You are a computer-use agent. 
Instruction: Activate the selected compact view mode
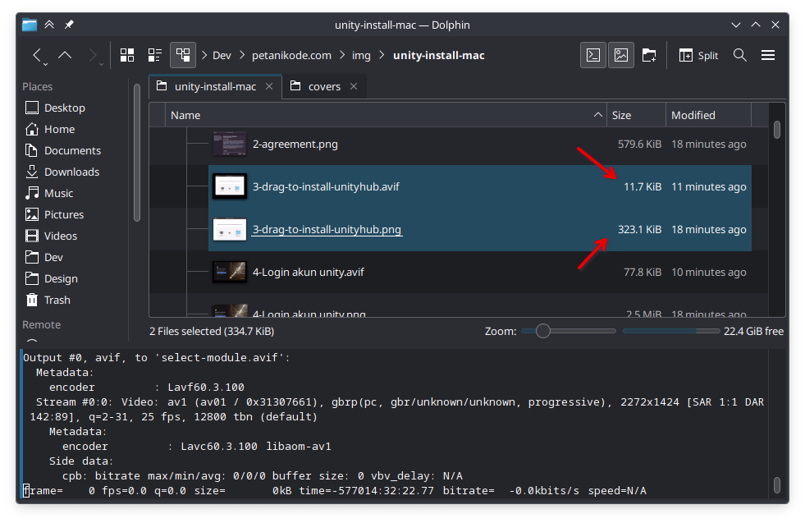point(182,55)
